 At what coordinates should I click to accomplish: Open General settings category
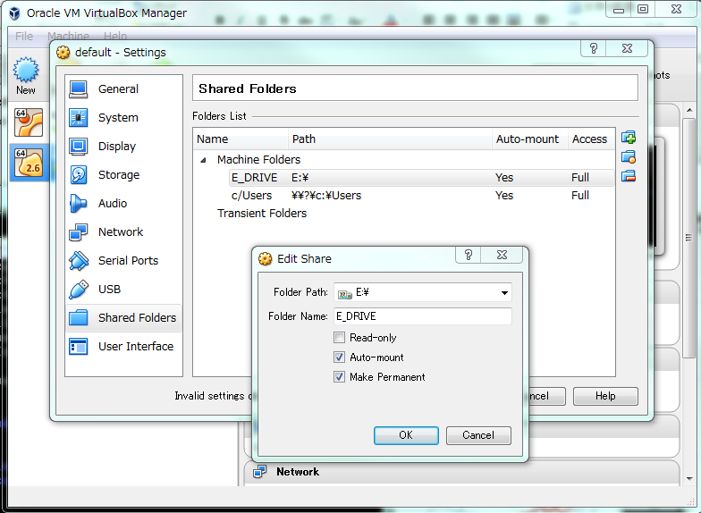123,89
